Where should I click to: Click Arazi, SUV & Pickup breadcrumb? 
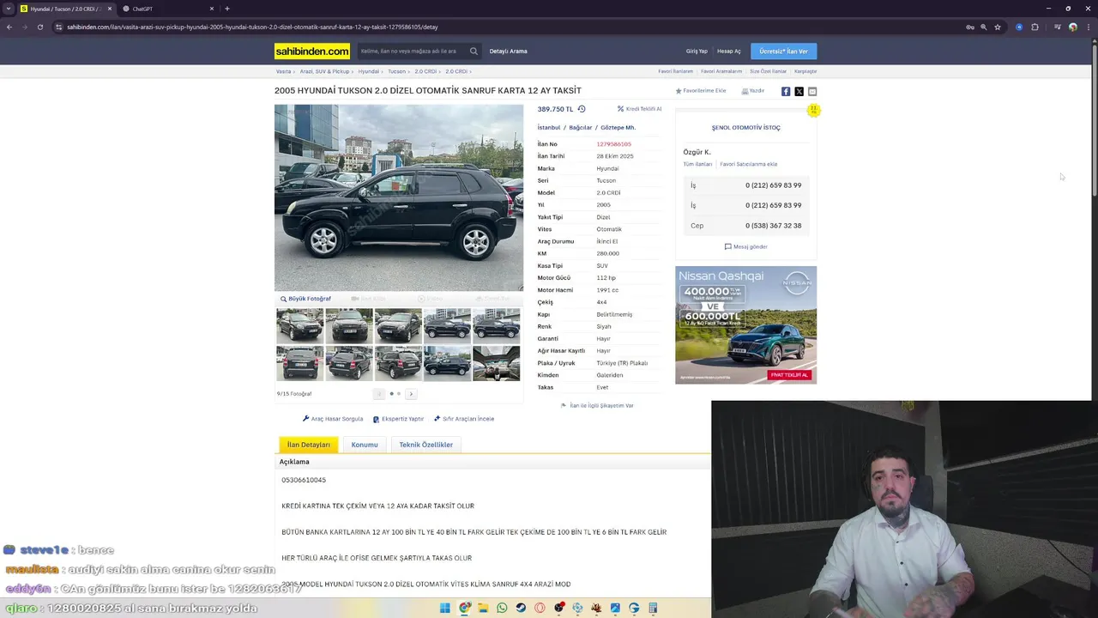pyautogui.click(x=324, y=71)
